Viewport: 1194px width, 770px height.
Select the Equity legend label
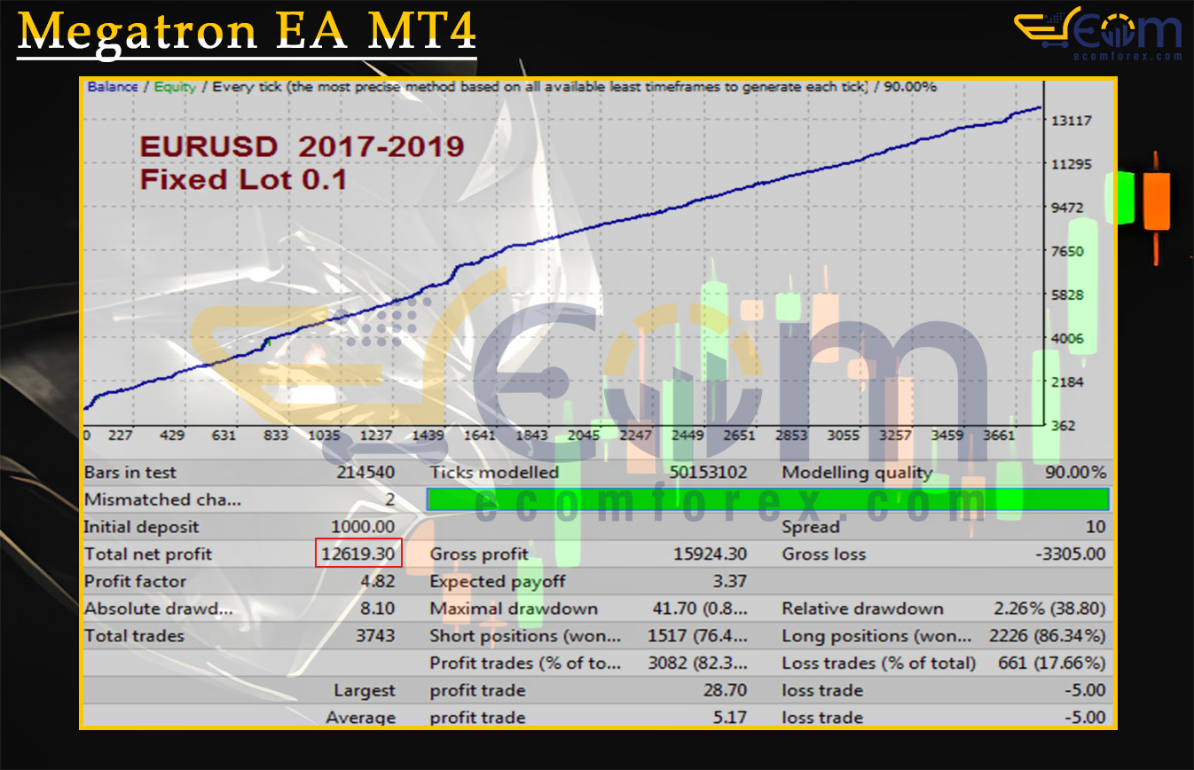pos(177,87)
